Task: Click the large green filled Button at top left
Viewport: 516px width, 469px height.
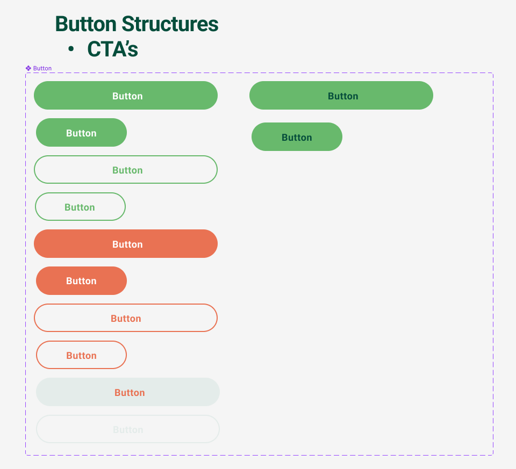Action: (x=126, y=95)
